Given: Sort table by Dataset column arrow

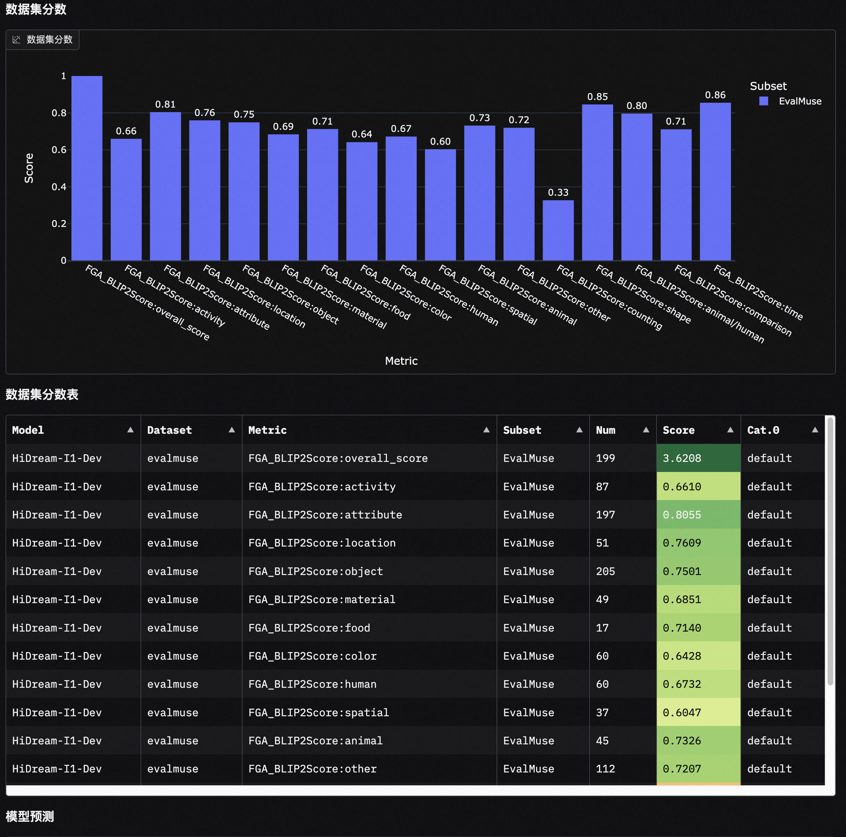Looking at the screenshot, I should [232, 430].
